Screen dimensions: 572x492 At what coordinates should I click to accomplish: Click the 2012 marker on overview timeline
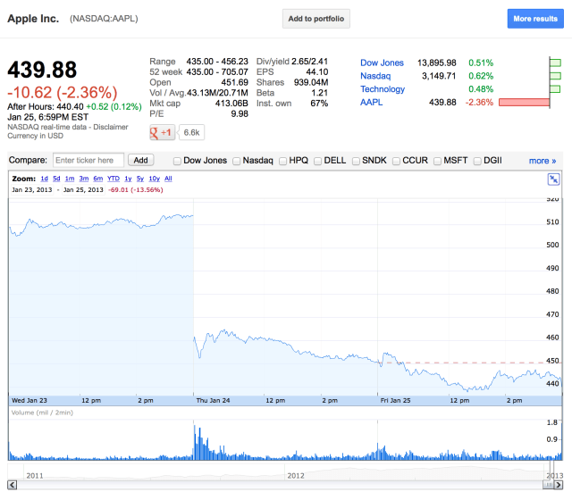point(296,476)
